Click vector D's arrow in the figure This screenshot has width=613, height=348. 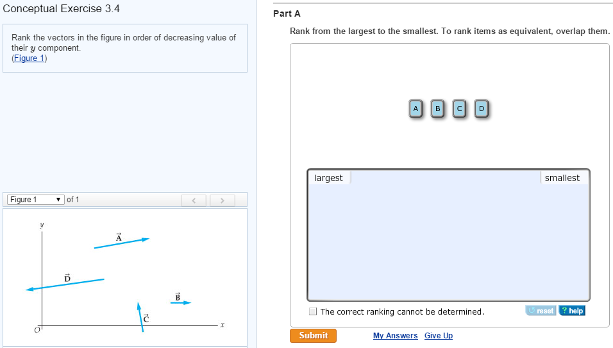click(x=65, y=284)
